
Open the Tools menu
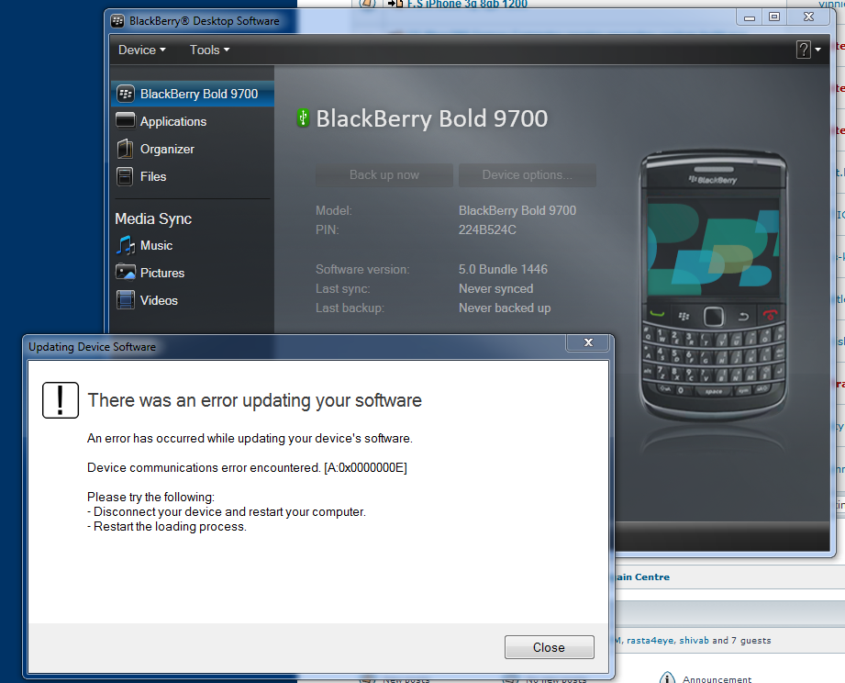coord(209,50)
